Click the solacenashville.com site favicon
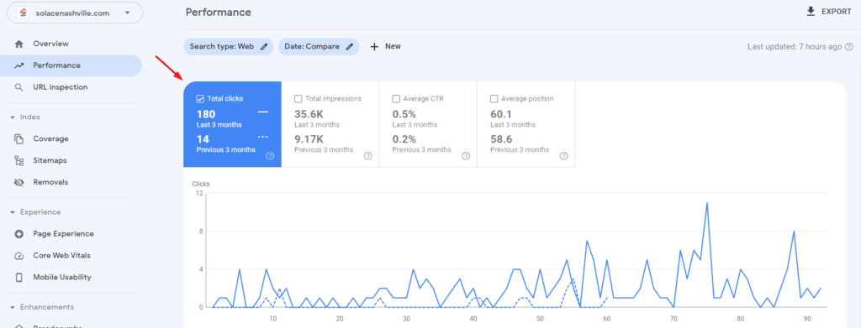 click(23, 13)
